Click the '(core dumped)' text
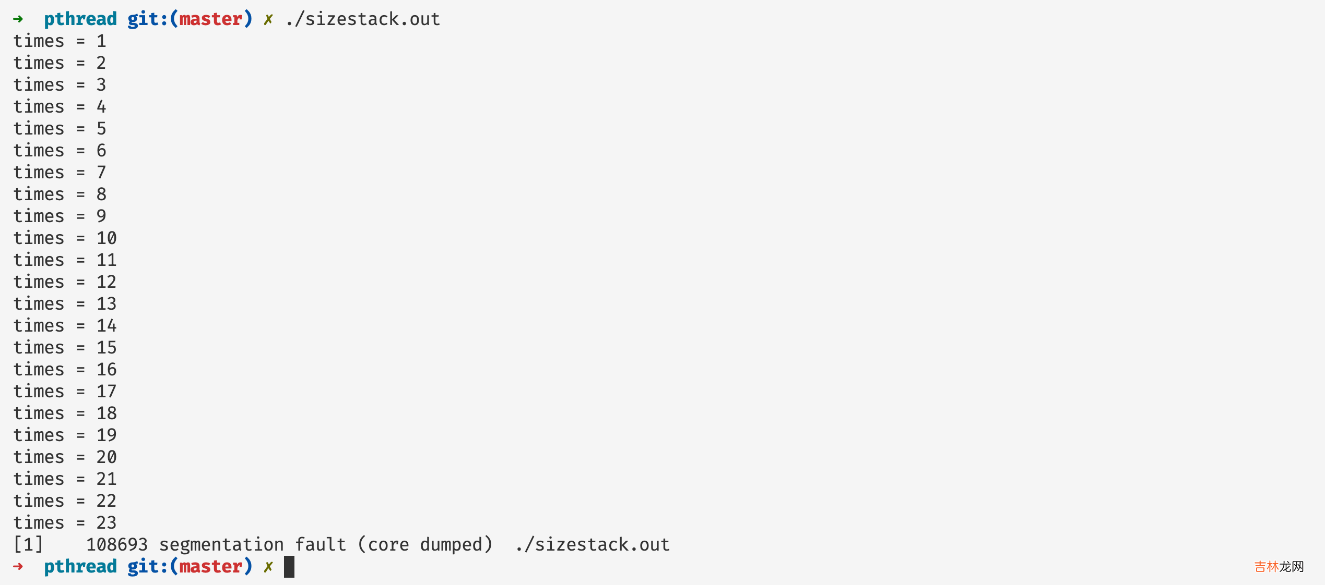This screenshot has width=1325, height=585. click(x=425, y=545)
